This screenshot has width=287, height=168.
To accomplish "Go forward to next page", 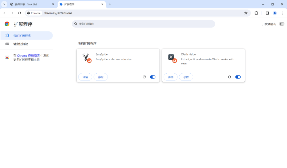I will pyautogui.click(x=12, y=13).
